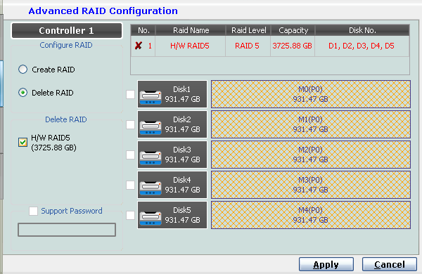Click the "D1, D2, D3, D4, D5" cell
This screenshot has height=274, width=422.
[362, 46]
